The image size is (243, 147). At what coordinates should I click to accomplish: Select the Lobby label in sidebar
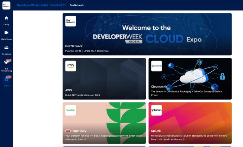tap(6, 25)
